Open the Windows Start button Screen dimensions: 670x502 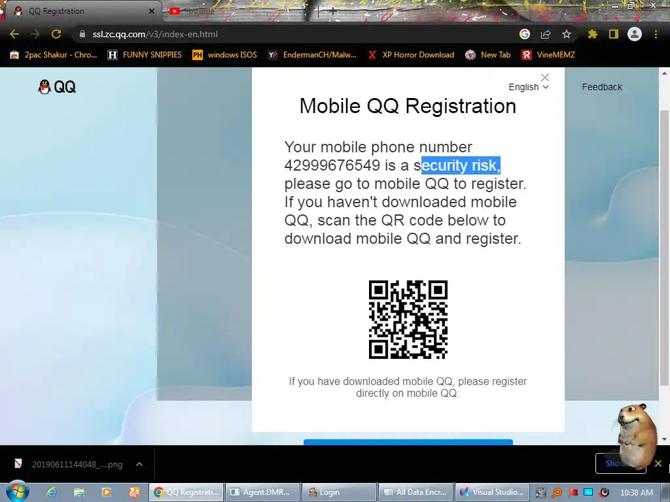[17, 492]
